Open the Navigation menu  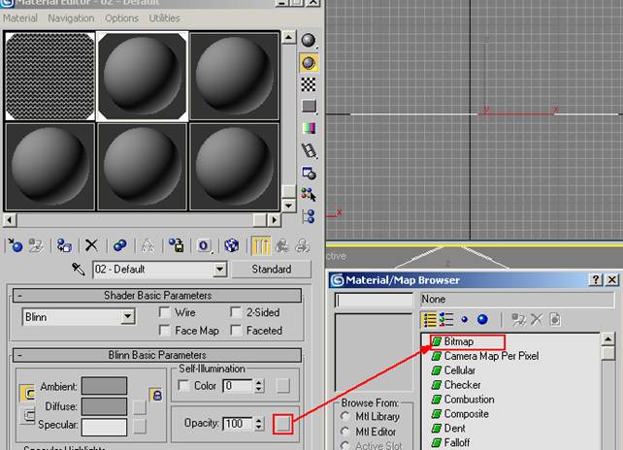tap(71, 17)
